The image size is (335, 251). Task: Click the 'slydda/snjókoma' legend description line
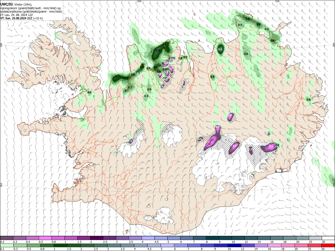(31, 12)
